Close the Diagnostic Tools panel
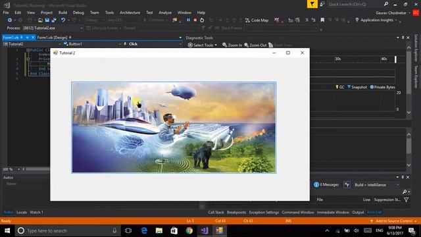421x237 pixels. (x=408, y=38)
